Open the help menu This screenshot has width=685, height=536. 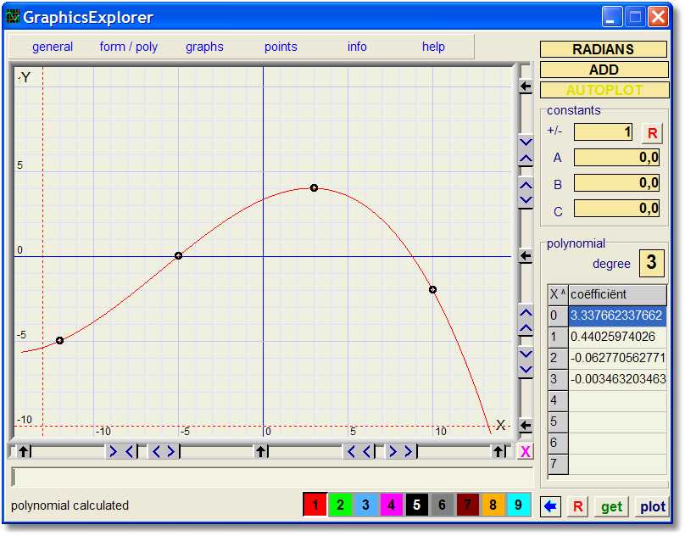coord(433,47)
